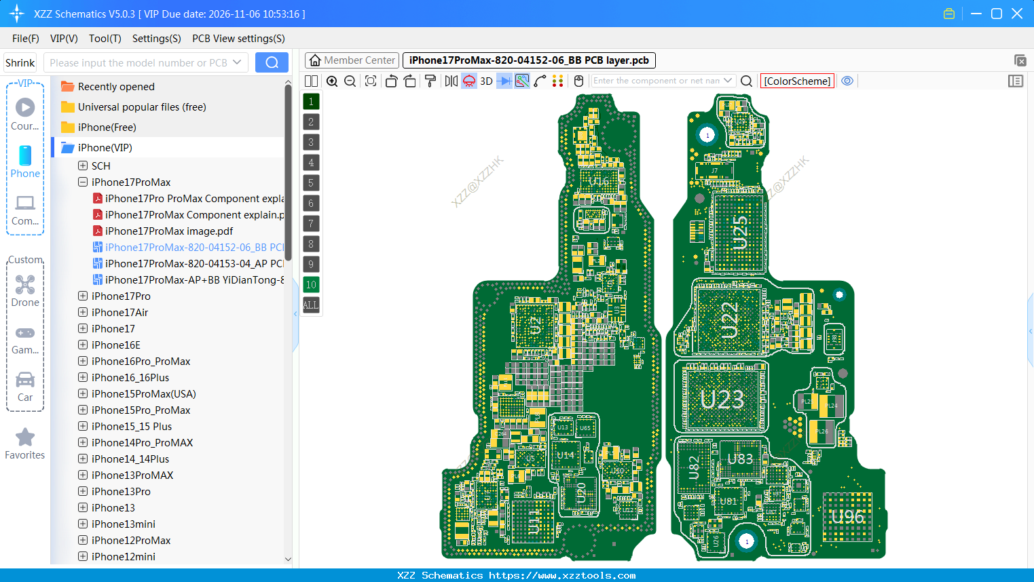
Task: Activate the Fit-to-screen refresh tool
Action: pyautogui.click(x=370, y=81)
